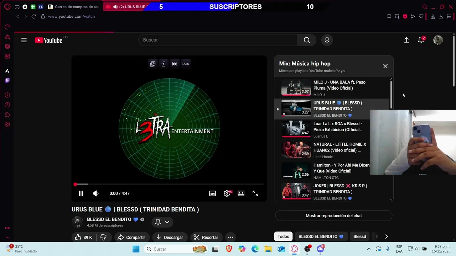Click Compartir to share the video

pos(131,237)
